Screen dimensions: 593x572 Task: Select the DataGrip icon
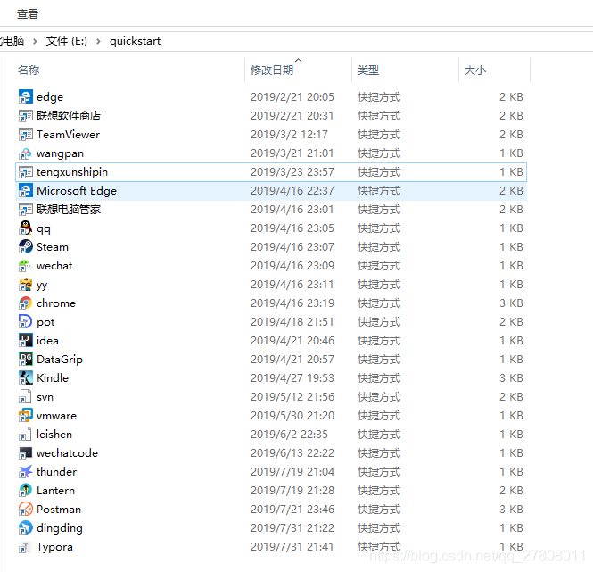tap(25, 360)
